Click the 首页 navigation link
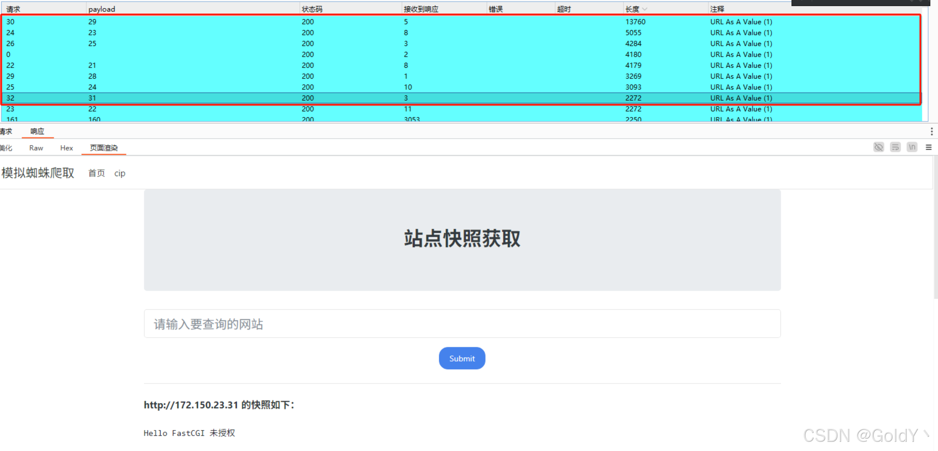Image resolution: width=938 pixels, height=451 pixels. pos(96,173)
